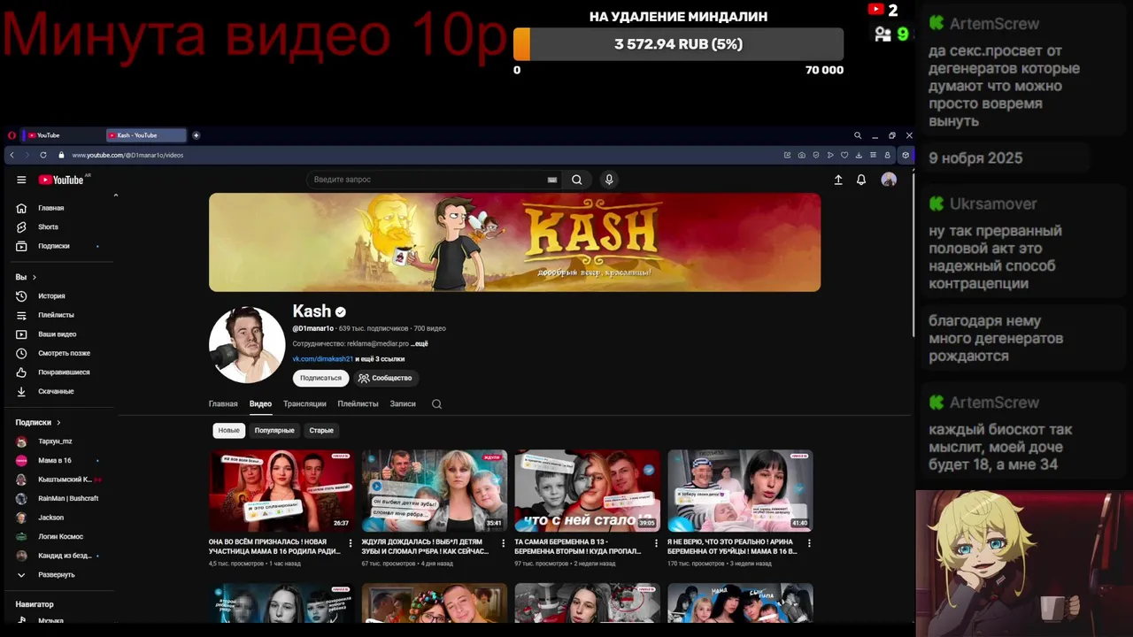This screenshot has width=1133, height=637.
Task: Reload the page with the refresh icon
Action: pyautogui.click(x=42, y=155)
